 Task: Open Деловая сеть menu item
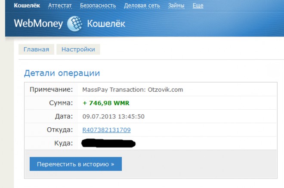click(142, 6)
